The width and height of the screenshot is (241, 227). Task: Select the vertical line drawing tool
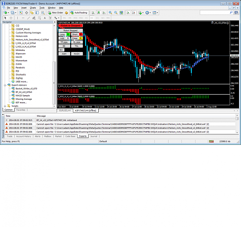pos(17,18)
